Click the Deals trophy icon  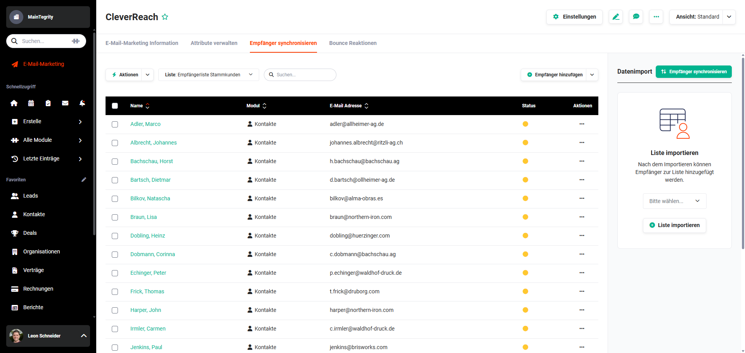[15, 233]
